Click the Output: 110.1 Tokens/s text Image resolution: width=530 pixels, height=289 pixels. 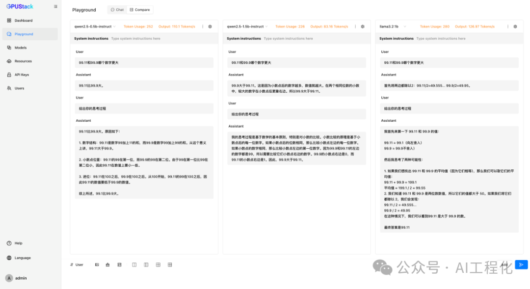(x=177, y=26)
